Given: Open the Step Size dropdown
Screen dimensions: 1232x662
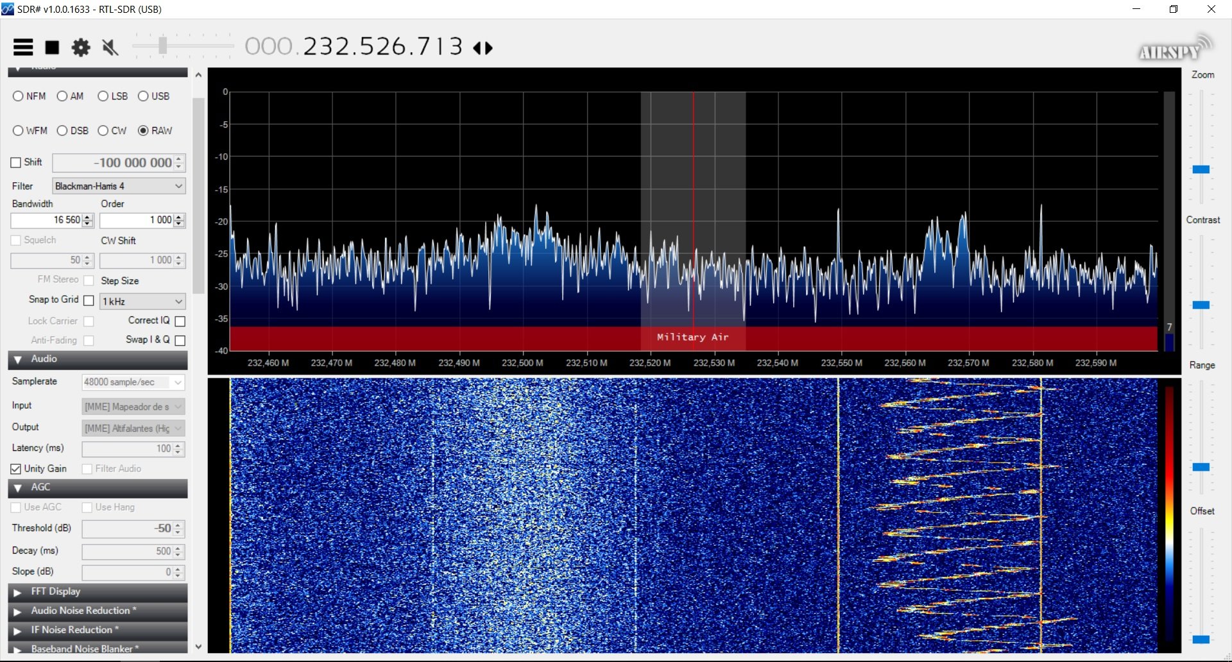Looking at the screenshot, I should point(142,301).
